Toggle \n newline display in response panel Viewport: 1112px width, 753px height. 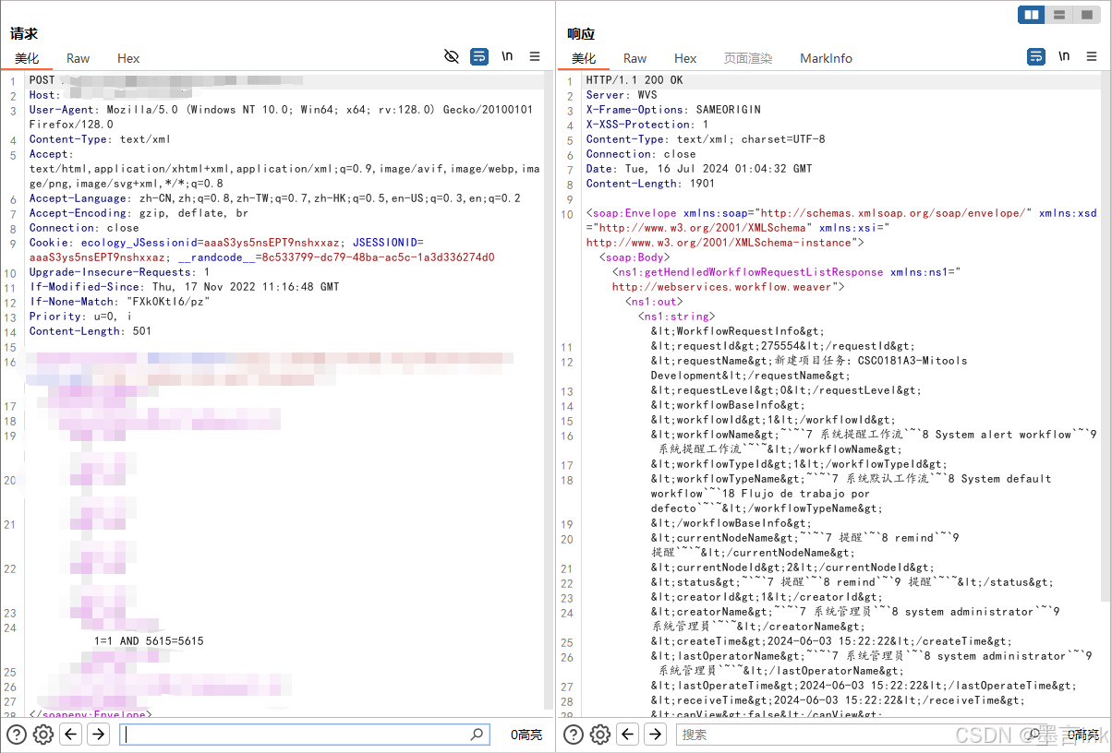tap(1064, 56)
